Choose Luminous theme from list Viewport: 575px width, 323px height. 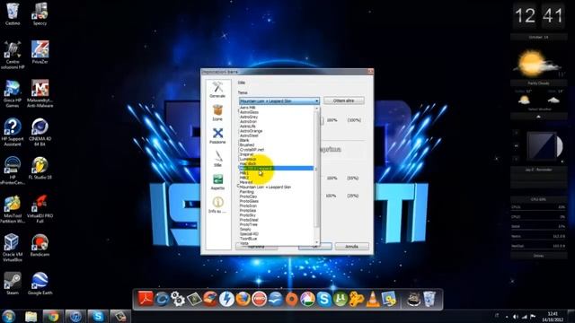click(x=248, y=159)
